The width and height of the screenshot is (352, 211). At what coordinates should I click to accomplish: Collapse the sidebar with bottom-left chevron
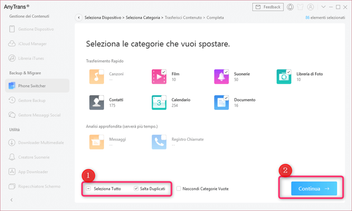point(11,200)
